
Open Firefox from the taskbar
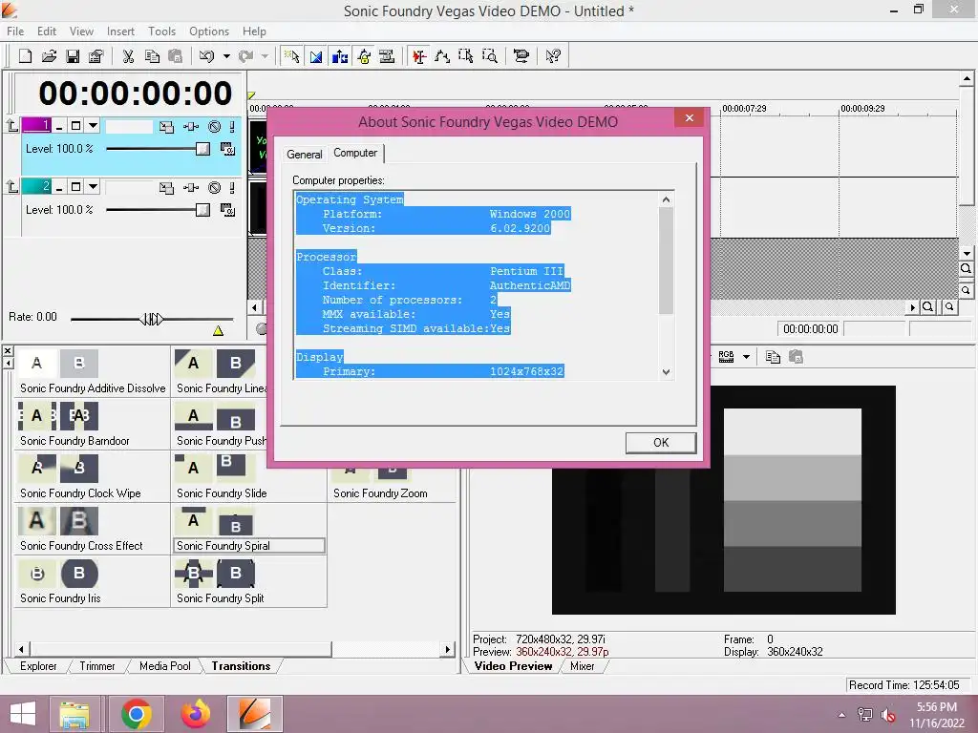click(x=195, y=714)
